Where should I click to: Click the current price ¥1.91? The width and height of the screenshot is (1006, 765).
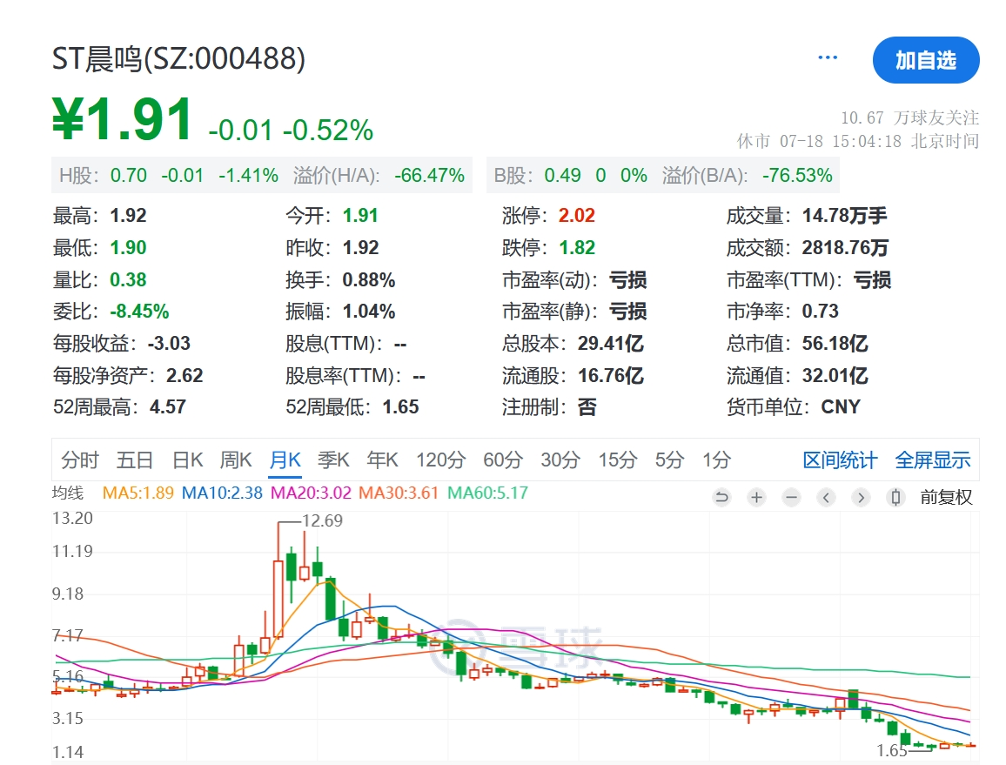pos(122,119)
